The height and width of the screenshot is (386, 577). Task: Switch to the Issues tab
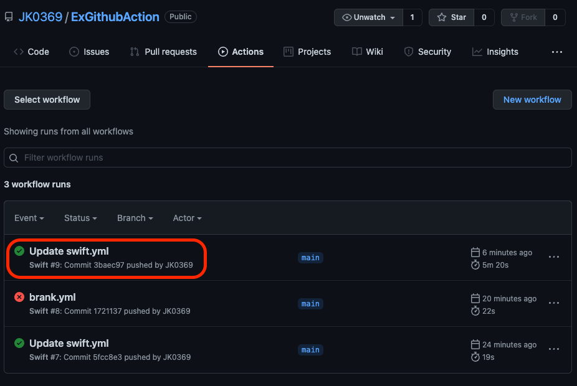(89, 52)
